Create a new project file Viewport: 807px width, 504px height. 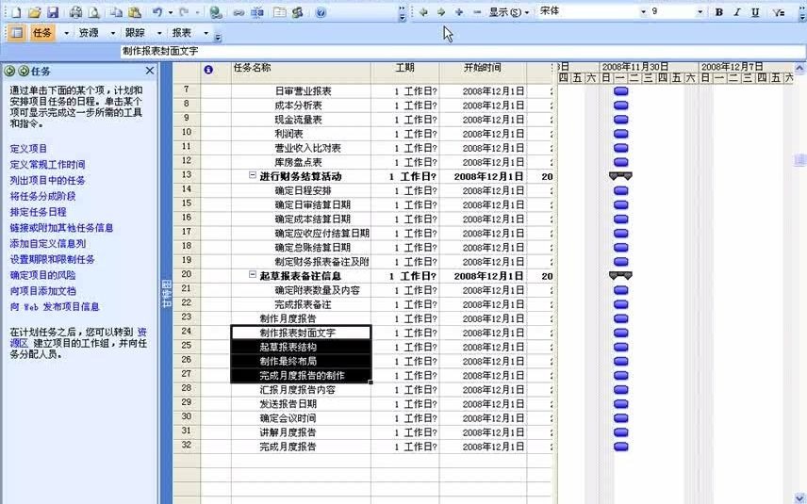click(x=16, y=12)
